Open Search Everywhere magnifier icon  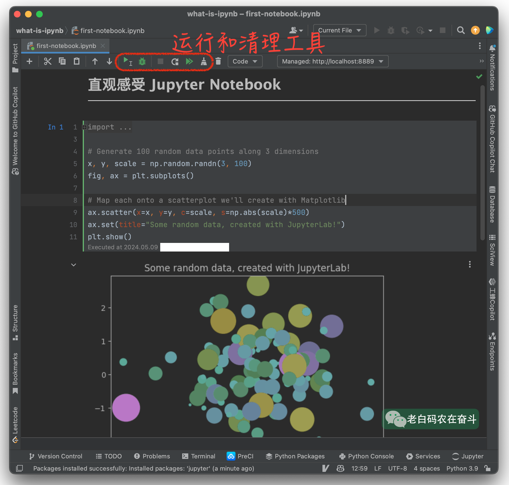click(461, 30)
